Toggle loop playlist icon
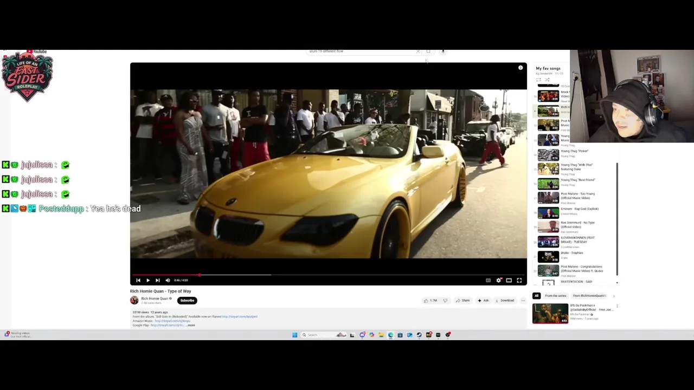 tap(538, 80)
